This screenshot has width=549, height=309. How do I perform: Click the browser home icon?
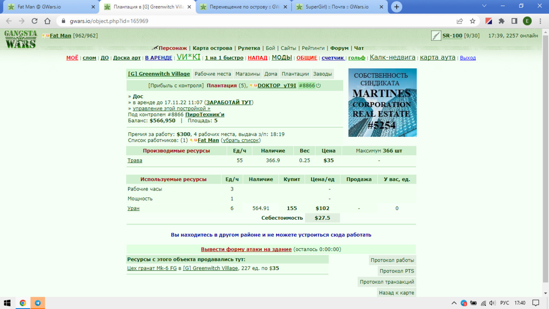[48, 21]
